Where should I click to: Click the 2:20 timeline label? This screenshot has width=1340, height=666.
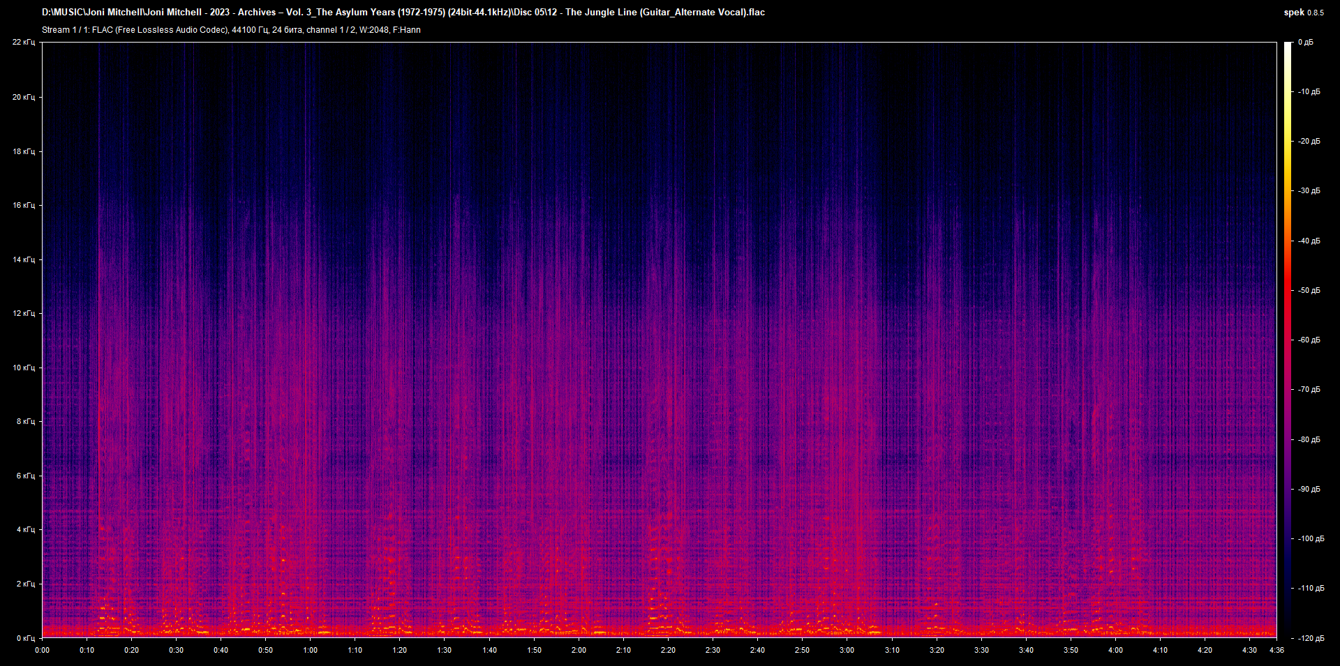[x=668, y=649]
